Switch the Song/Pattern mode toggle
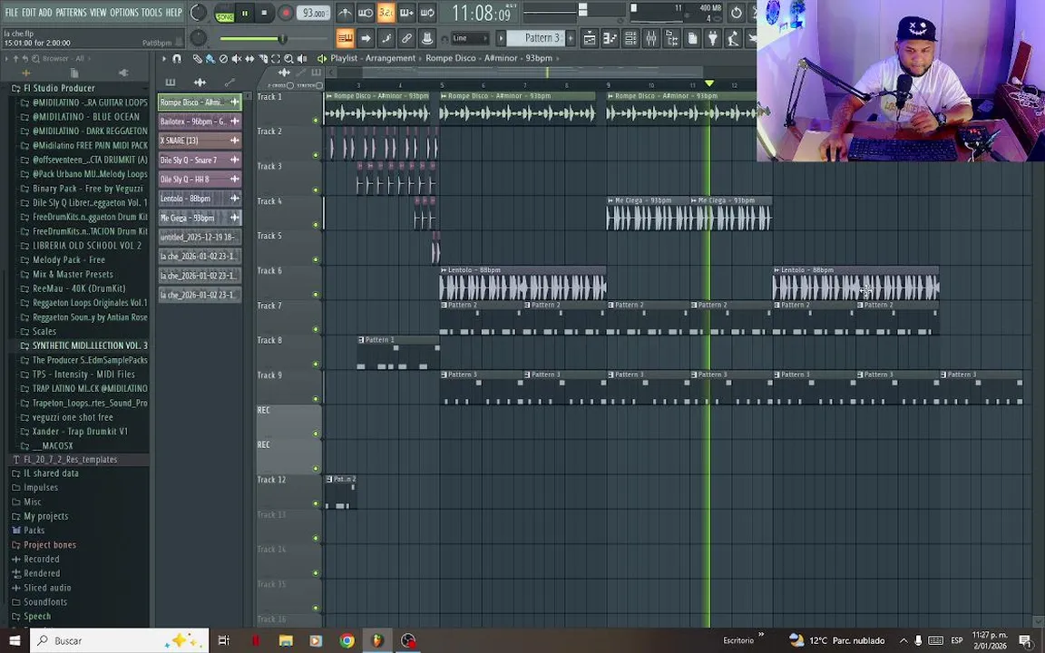Image resolution: width=1045 pixels, height=653 pixels. pos(225,13)
